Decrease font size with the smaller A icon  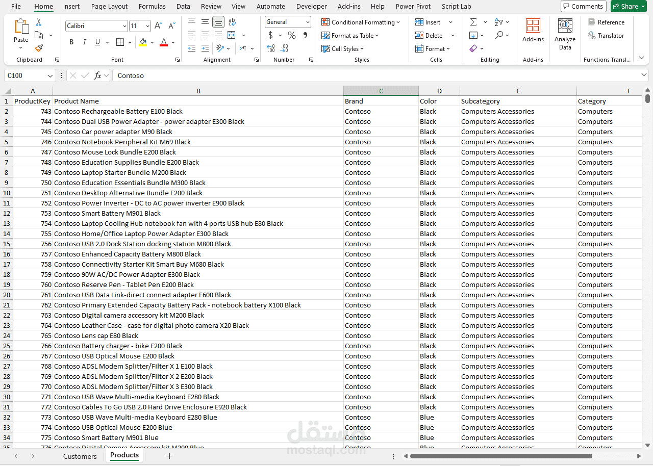point(171,25)
